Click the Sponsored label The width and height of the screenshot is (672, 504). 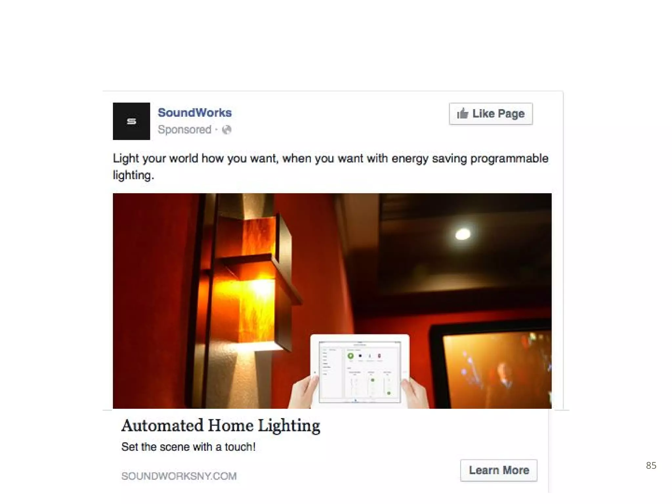pos(184,130)
